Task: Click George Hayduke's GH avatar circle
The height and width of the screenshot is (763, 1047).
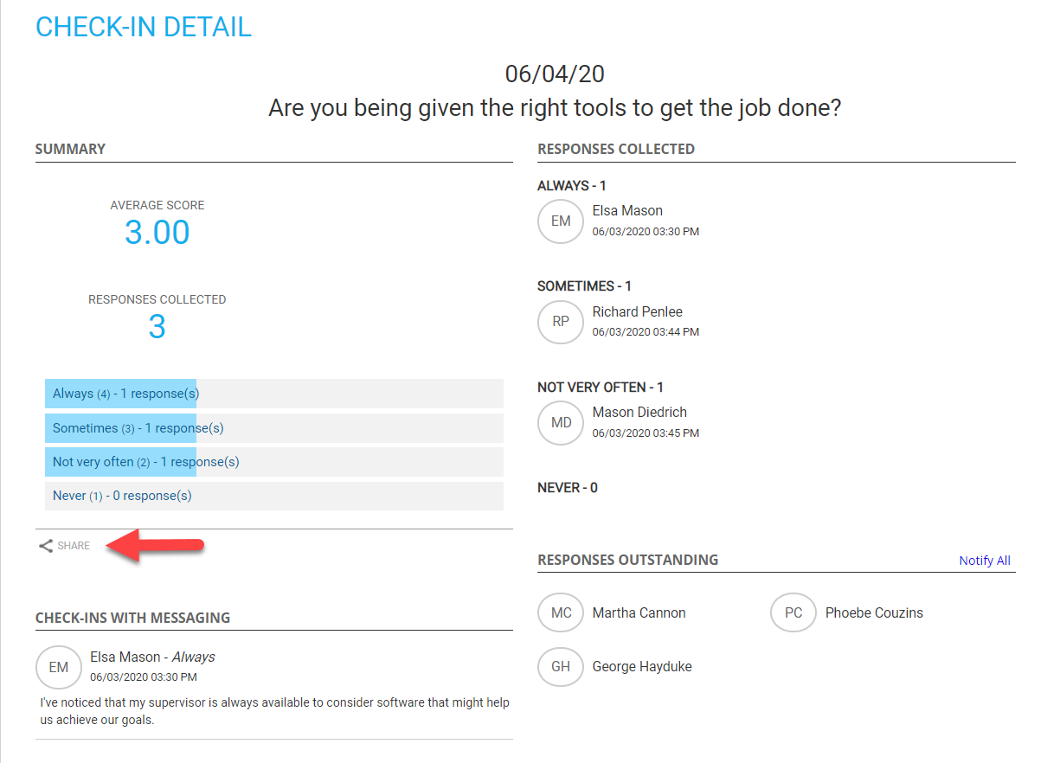Action: pos(560,666)
